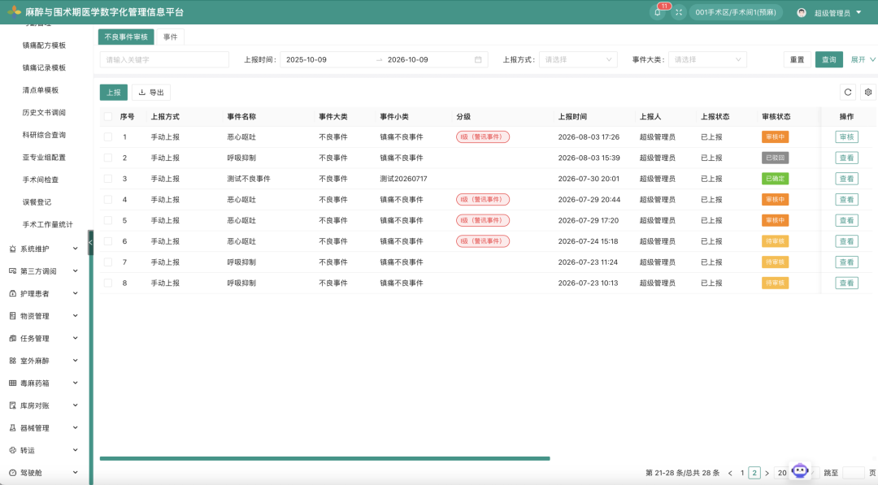Viewport: 878px width, 485px height.
Task: Click the 导出 export button
Action: pos(151,93)
